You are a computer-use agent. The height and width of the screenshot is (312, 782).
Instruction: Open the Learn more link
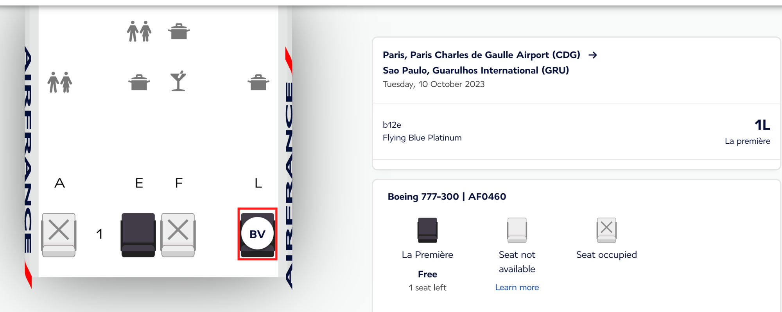pyautogui.click(x=517, y=287)
